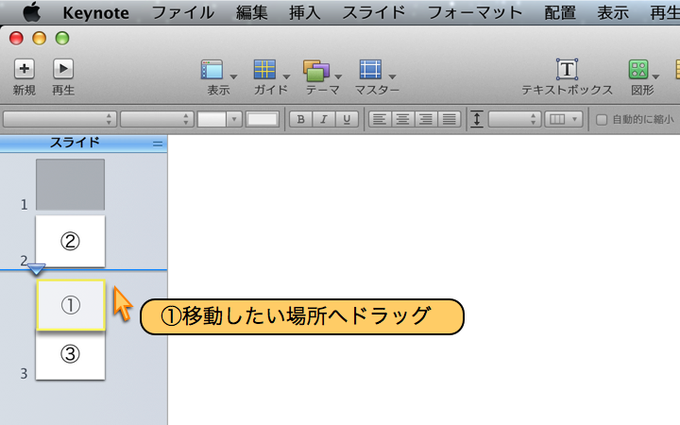680x425 pixels.
Task: Expand the View (表示) dropdown arrow
Action: 234,76
